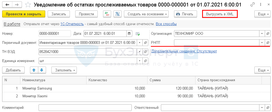
Task: Go back with the left arrow
Action: (7, 5)
